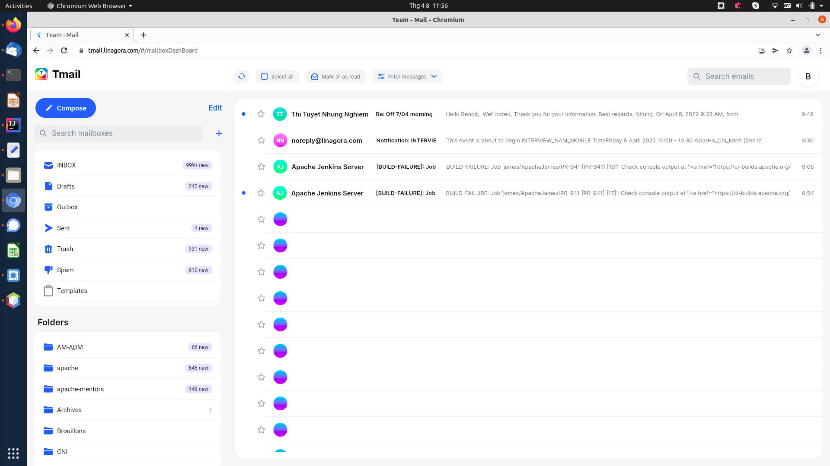This screenshot has width=830, height=466.
Task: Click the refresh mailbox icon
Action: coord(242,76)
